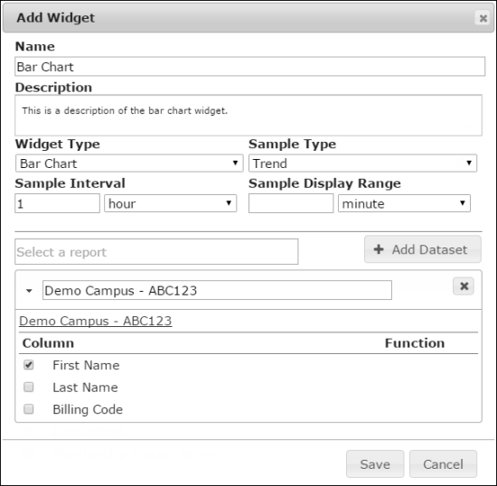Screen dimensions: 497x486
Task: Remove the Demo Campus dataset with X
Action: (464, 286)
